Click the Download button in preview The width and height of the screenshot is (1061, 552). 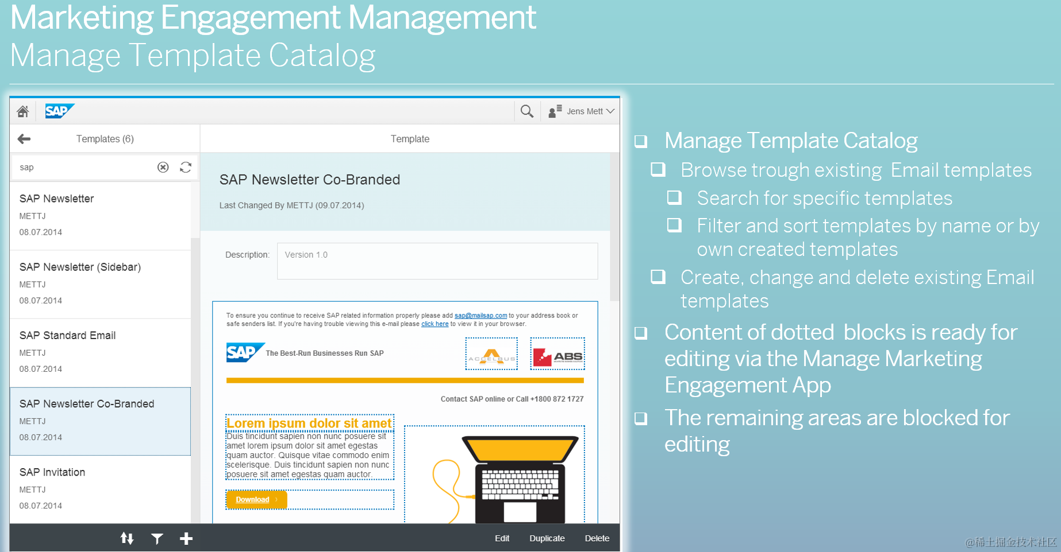[x=256, y=500]
